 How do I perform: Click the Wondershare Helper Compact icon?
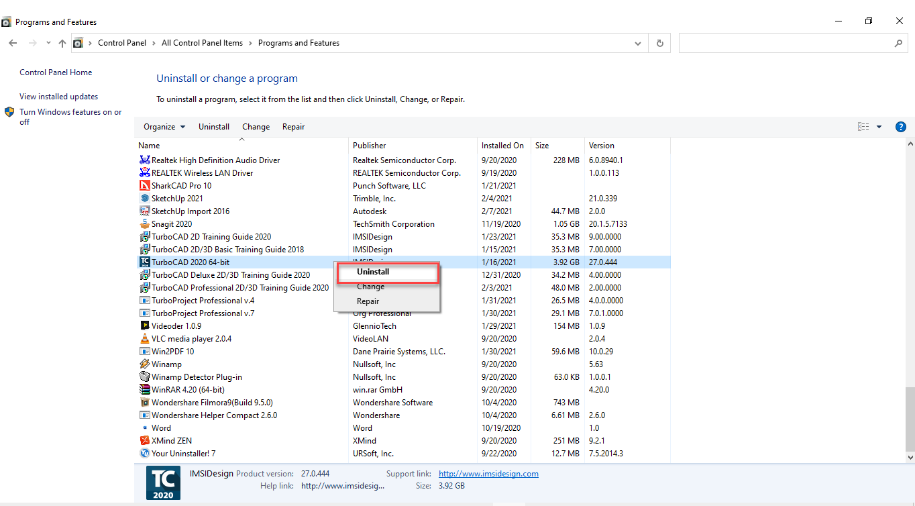(144, 415)
